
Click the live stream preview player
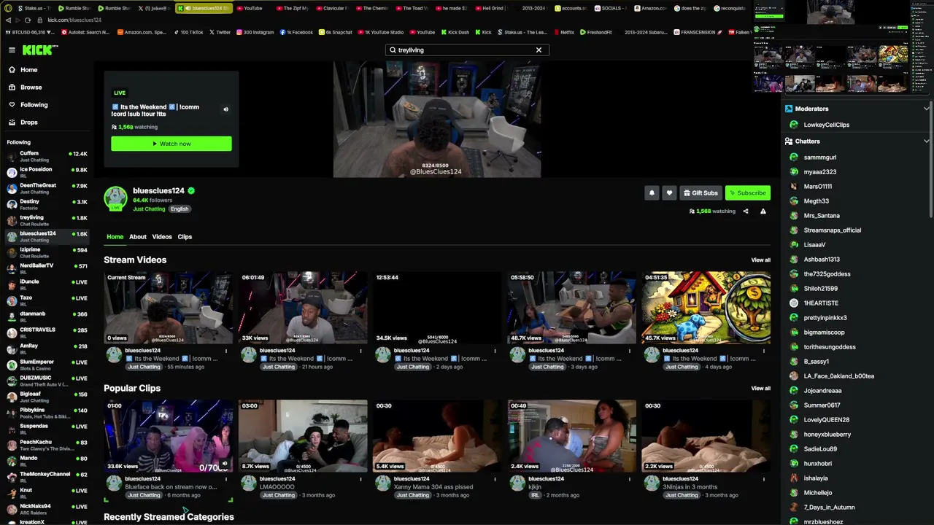pos(437,119)
